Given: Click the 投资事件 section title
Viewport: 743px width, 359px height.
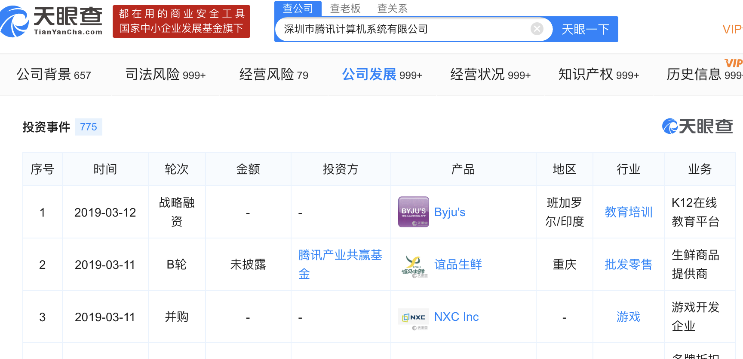Looking at the screenshot, I should tap(46, 127).
